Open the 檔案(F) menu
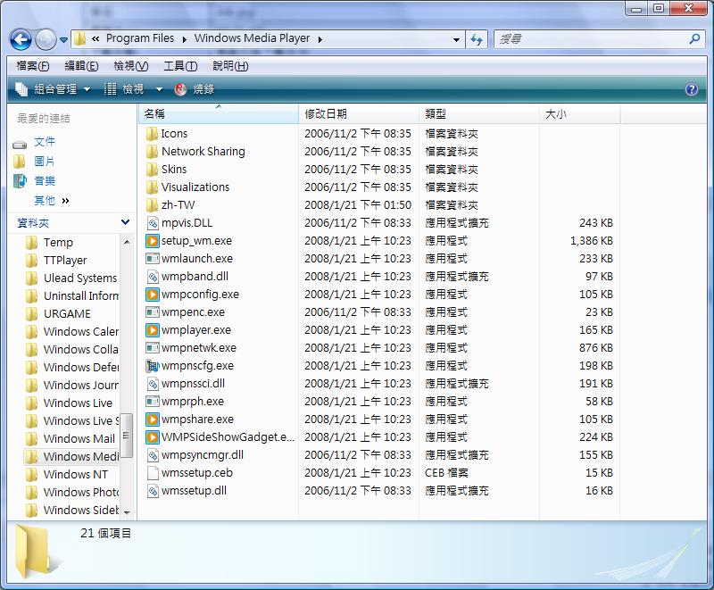Screen dimensions: 714x590 click(33, 66)
